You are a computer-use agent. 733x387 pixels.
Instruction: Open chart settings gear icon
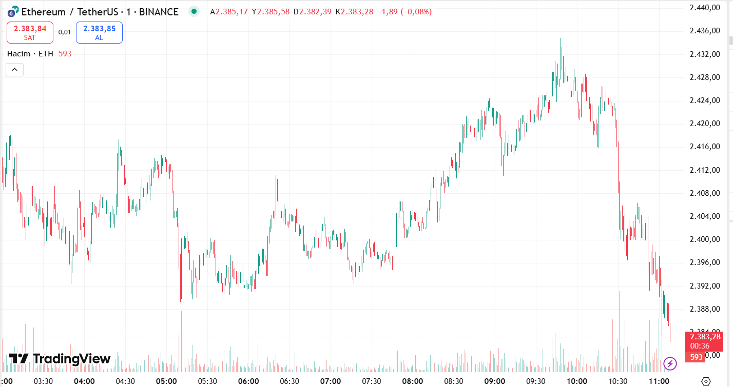[706, 381]
